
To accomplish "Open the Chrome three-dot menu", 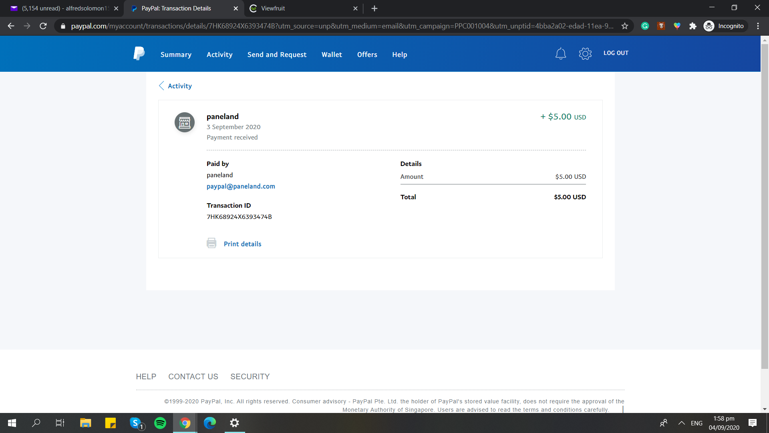I will pos(758,26).
